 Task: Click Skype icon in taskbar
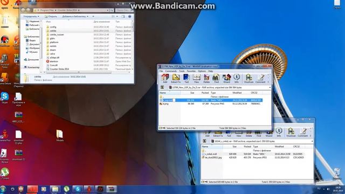click(x=78, y=189)
